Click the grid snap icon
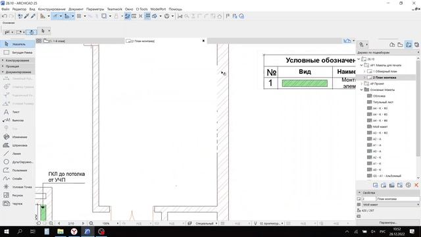The image size is (421, 237). (79, 16)
